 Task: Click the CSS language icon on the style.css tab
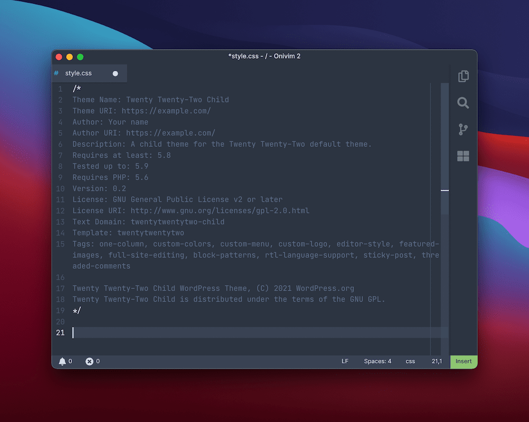57,73
